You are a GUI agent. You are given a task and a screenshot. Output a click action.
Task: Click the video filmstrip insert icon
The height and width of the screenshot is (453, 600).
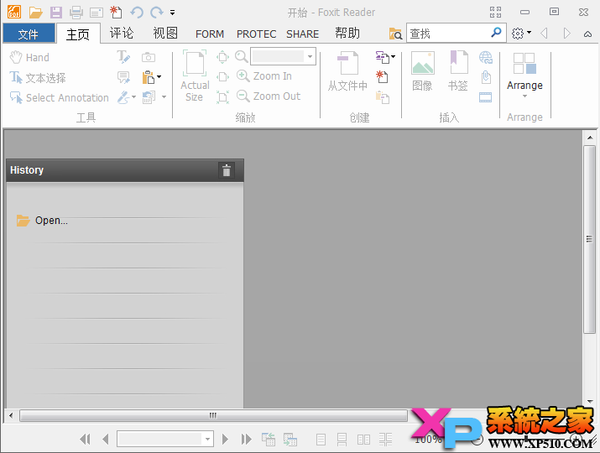tap(486, 97)
